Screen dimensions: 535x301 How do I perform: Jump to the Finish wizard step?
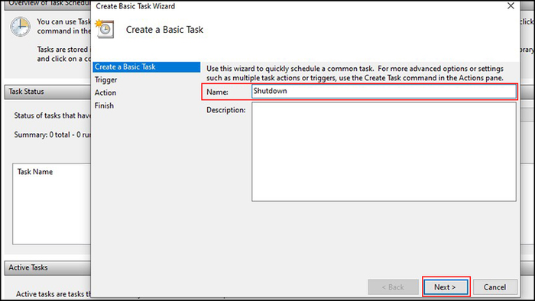[x=104, y=105]
